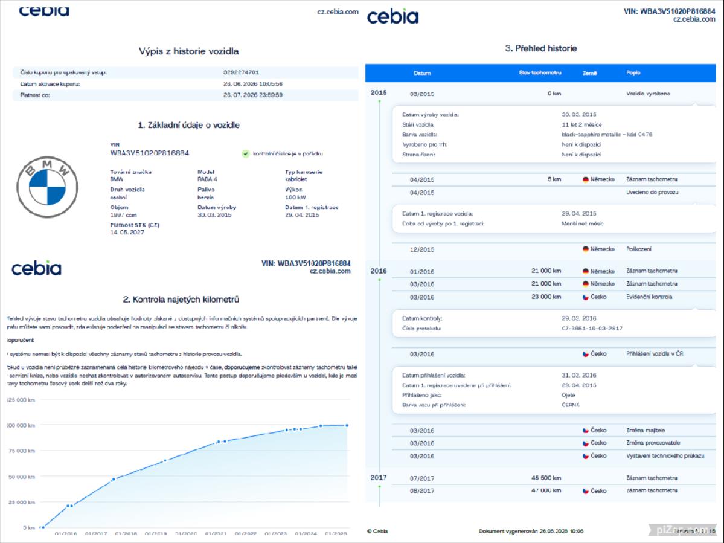
Task: Click heading 2. Kontrola najetých kilometrů
Action: [x=181, y=300]
